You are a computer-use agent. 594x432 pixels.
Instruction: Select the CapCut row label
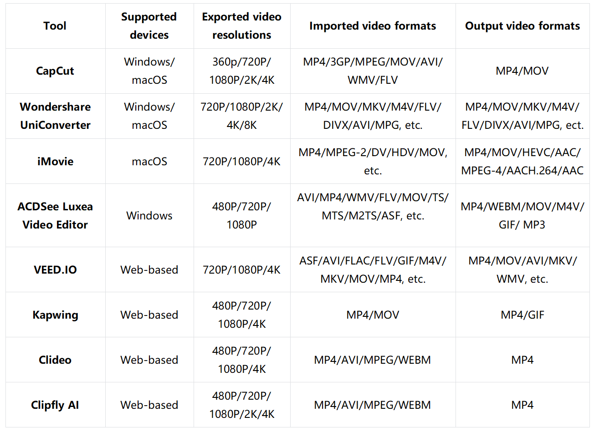55,71
